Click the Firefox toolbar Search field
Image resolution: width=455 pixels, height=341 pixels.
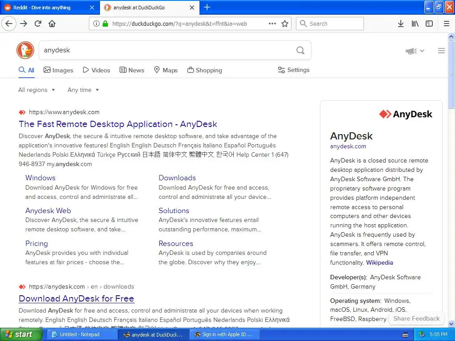click(x=330, y=24)
